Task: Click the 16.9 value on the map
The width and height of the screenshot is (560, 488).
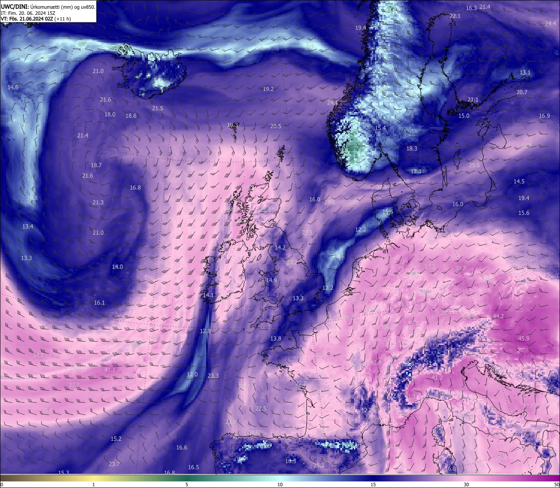Action: [544, 116]
